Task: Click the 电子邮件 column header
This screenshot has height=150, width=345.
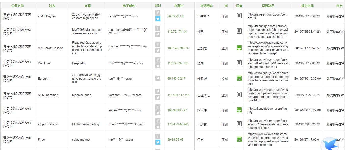Action: tap(129, 6)
